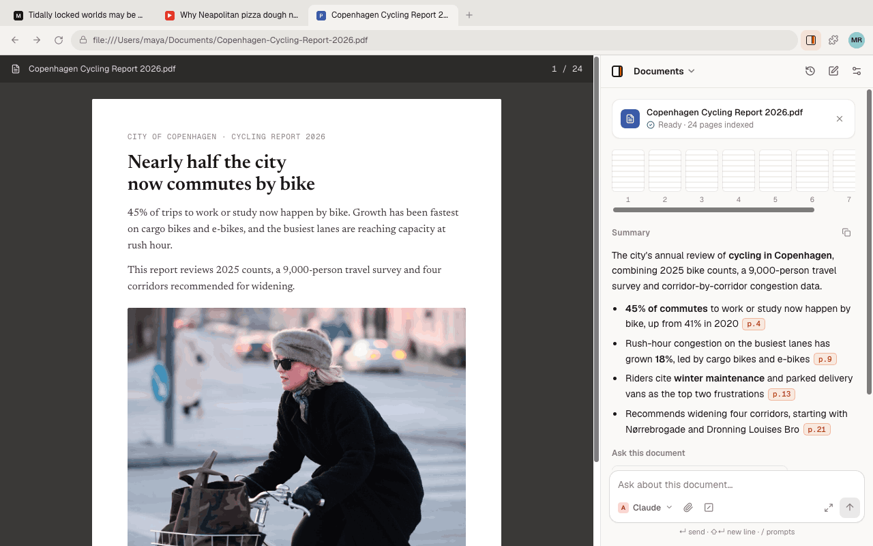Click the lock icon in address bar

pos(83,40)
